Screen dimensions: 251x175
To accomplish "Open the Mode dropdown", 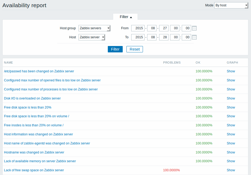I will point(231,5).
